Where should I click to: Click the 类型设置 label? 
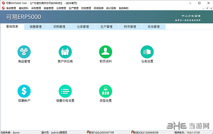click(106, 101)
